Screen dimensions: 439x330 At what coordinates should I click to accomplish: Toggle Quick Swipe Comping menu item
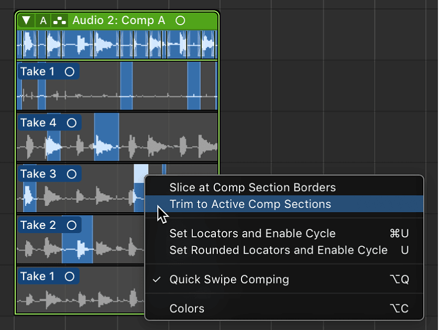[284, 279]
